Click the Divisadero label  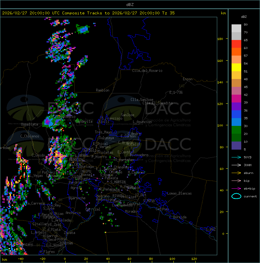click(139, 155)
